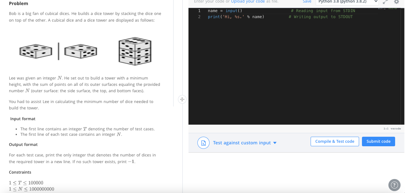Click the green shortcut hint in editor corner
Image resolution: width=405 pixels, height=193 pixels.
(392, 9)
